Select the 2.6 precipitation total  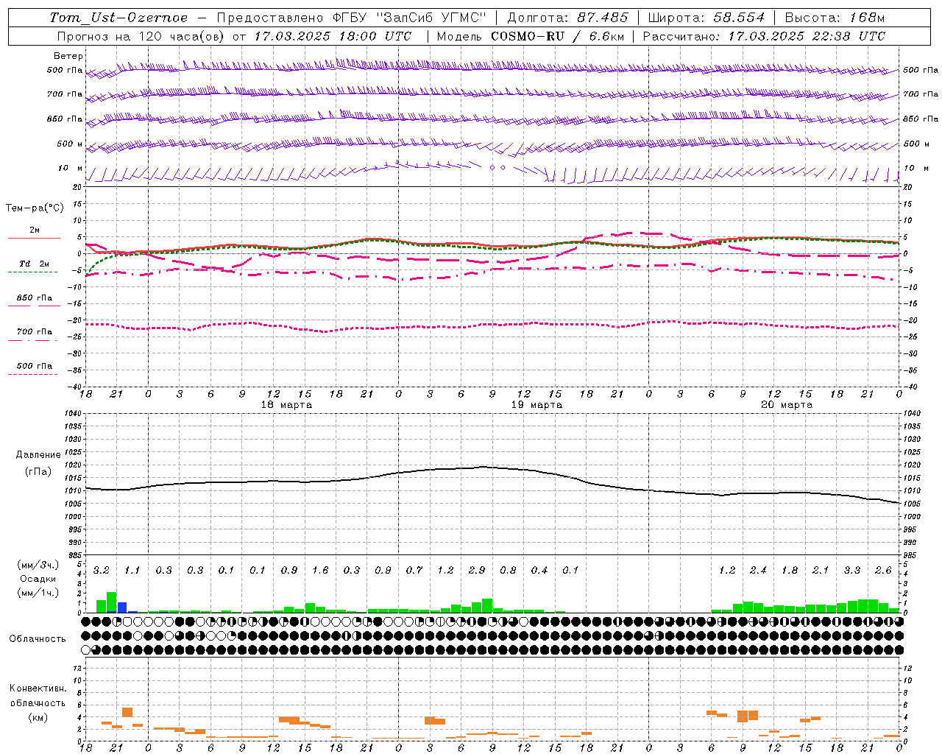click(883, 570)
